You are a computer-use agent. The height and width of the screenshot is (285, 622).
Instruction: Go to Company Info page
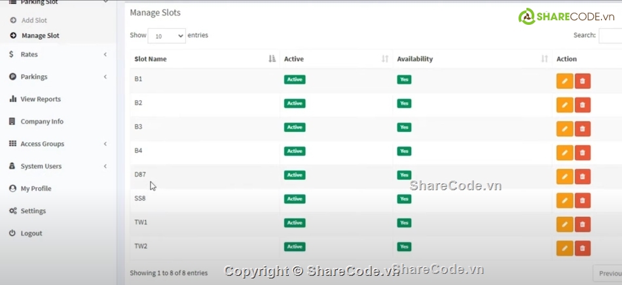point(42,122)
